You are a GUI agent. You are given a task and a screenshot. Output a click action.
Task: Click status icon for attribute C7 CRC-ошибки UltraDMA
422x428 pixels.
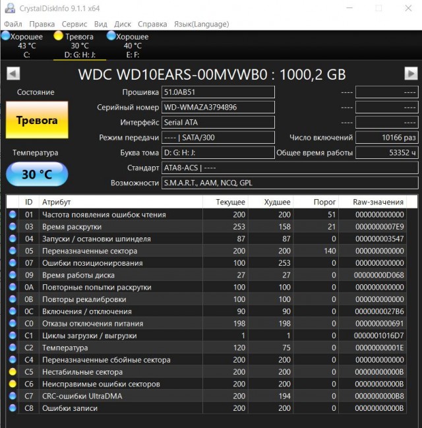[13, 396]
